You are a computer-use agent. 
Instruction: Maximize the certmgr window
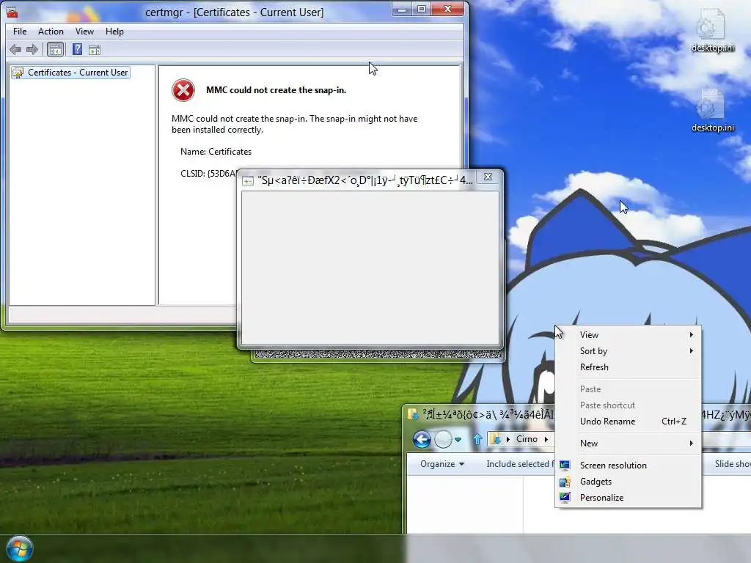[422, 9]
